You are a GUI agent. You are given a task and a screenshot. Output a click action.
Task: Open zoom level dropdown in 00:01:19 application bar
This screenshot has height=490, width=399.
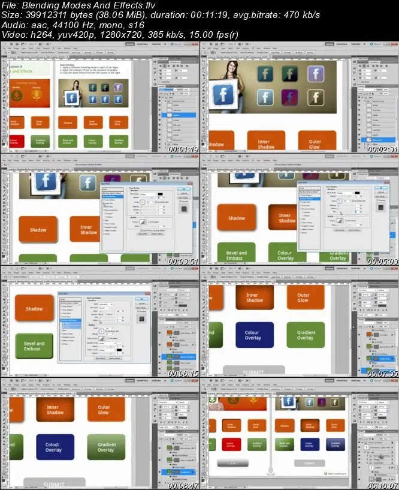[x=32, y=44]
